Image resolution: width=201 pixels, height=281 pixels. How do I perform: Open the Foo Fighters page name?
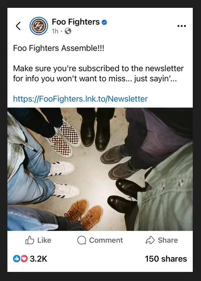tap(76, 22)
